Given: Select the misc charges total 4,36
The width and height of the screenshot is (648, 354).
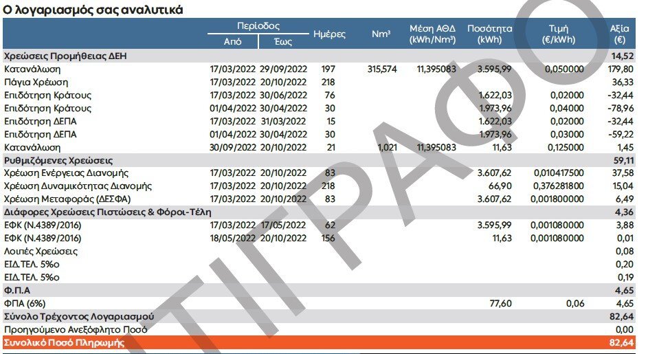Looking at the screenshot, I should pos(625,212).
